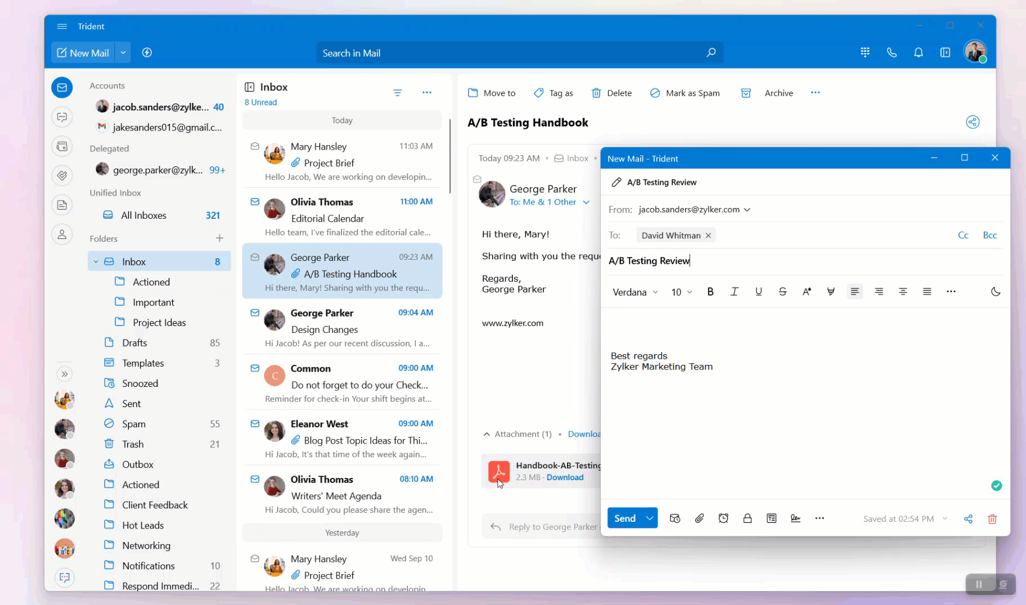Click the Cc link in compose
Image resolution: width=1026 pixels, height=605 pixels.
click(x=963, y=235)
